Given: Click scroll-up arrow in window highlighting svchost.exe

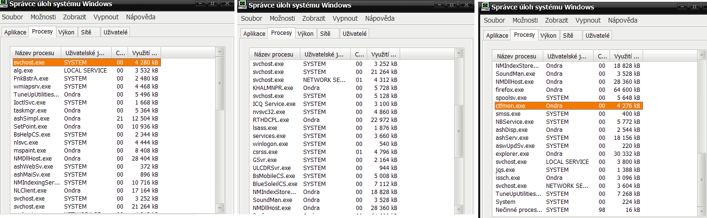Looking at the screenshot, I should tap(220, 51).
